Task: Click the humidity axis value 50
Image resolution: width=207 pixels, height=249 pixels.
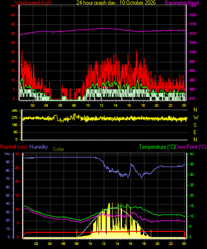Action: pos(8,195)
